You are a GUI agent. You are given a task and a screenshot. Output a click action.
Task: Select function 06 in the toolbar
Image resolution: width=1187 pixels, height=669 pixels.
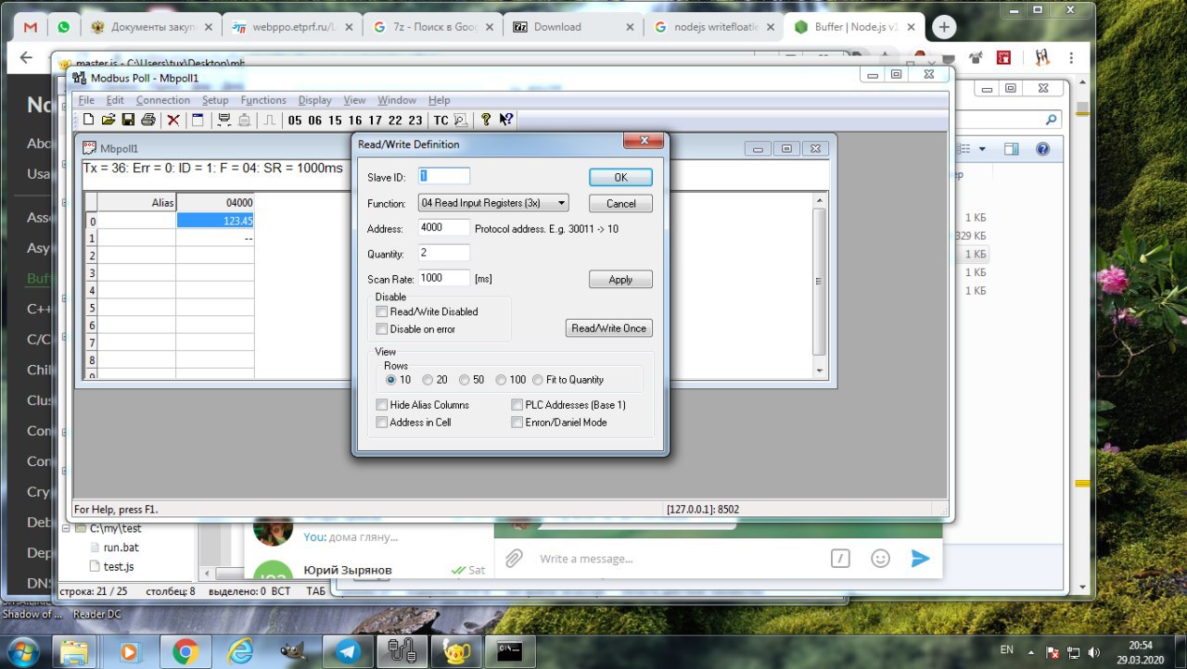(x=315, y=120)
